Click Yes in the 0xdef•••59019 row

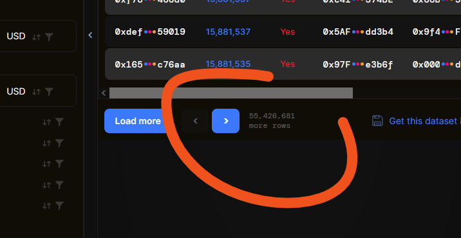pyautogui.click(x=288, y=32)
